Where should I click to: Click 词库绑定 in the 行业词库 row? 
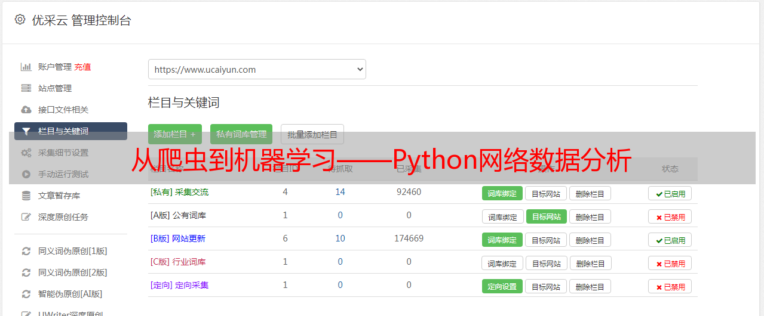[503, 263]
